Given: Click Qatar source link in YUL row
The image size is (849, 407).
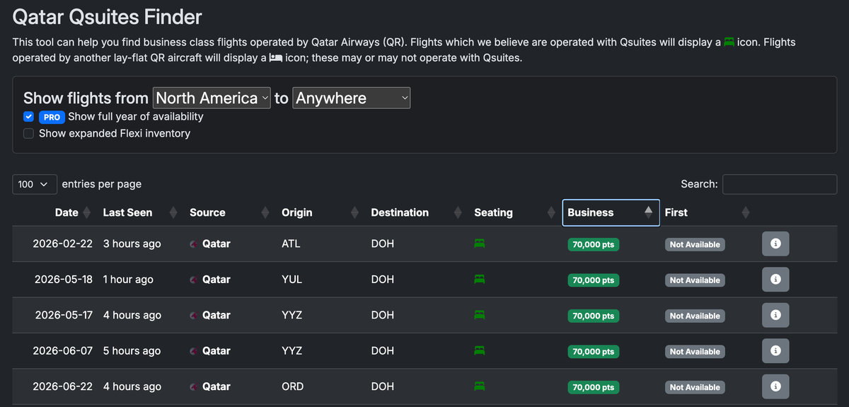Looking at the screenshot, I should [x=216, y=280].
